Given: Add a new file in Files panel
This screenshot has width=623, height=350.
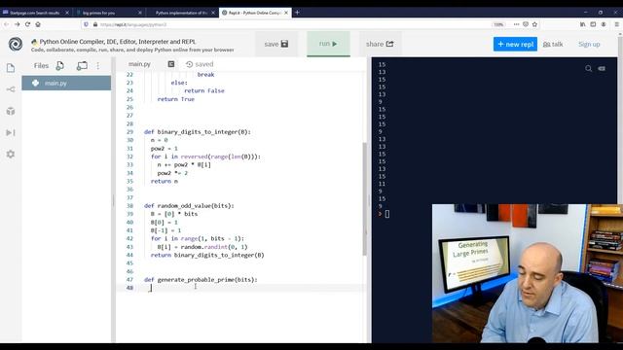Looking at the screenshot, I should [60, 66].
